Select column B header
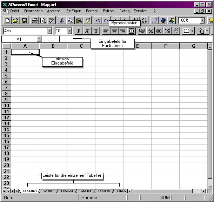 click(53, 46)
